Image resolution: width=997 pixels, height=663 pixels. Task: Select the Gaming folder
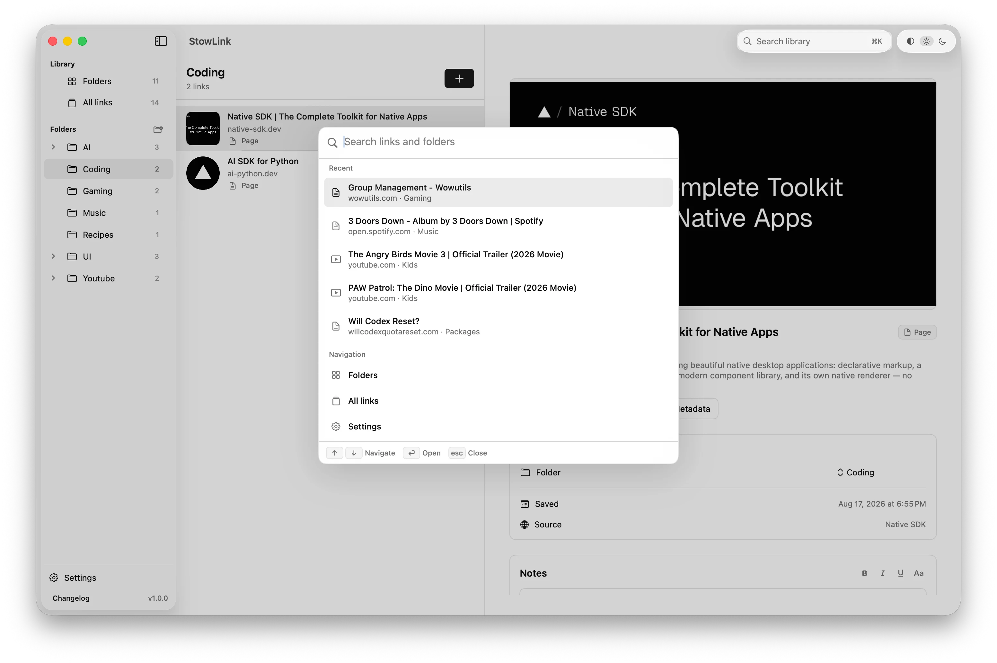[x=108, y=191]
